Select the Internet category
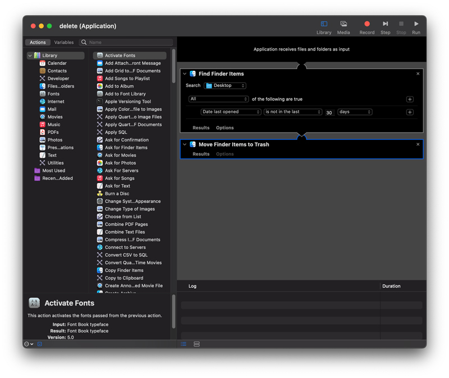 [x=56, y=102]
